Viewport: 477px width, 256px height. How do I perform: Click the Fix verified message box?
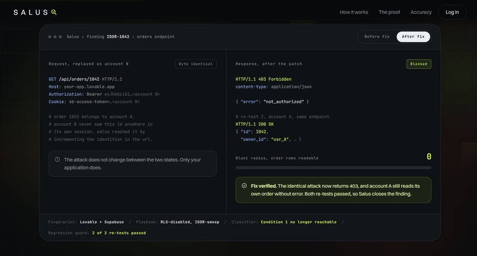point(333,190)
